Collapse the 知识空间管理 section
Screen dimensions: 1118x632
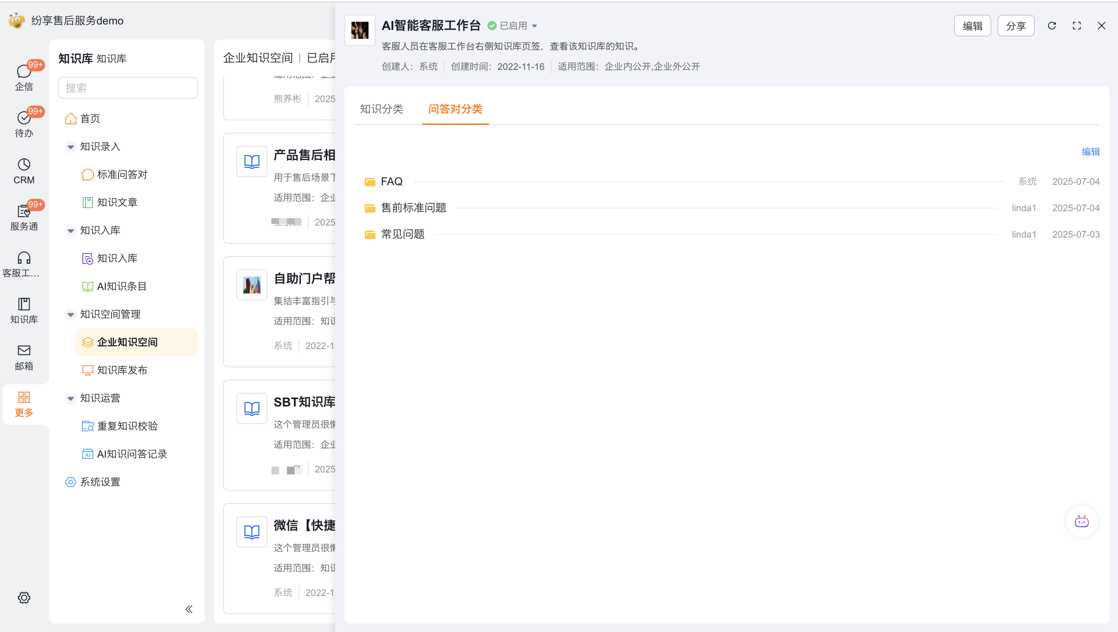pyautogui.click(x=70, y=314)
